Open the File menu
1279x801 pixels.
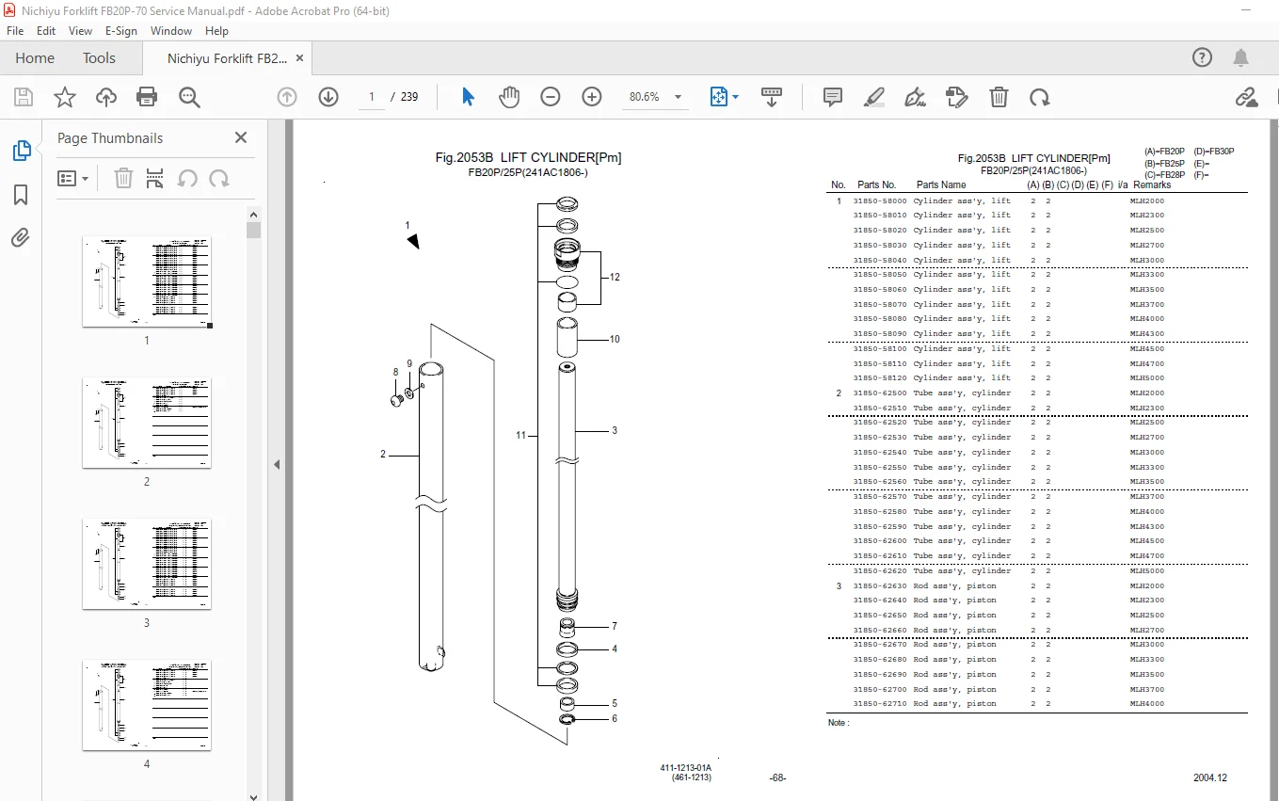click(x=15, y=31)
